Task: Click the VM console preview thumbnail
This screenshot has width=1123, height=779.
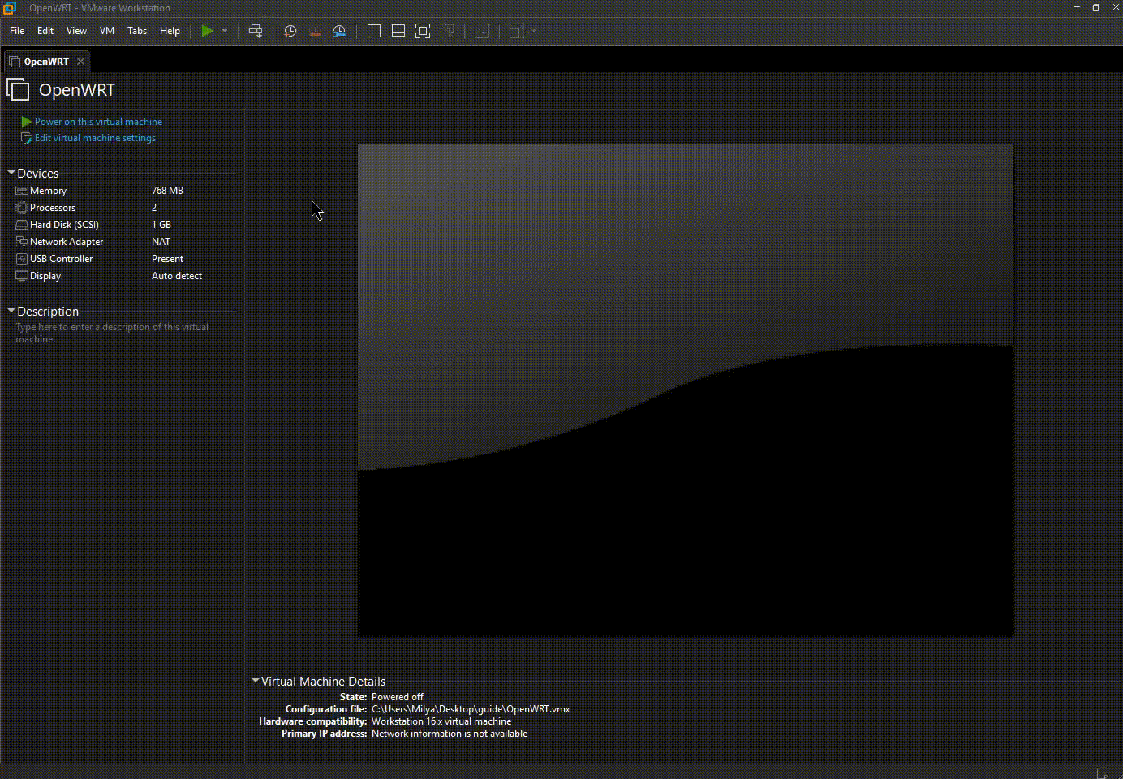Action: [686, 390]
